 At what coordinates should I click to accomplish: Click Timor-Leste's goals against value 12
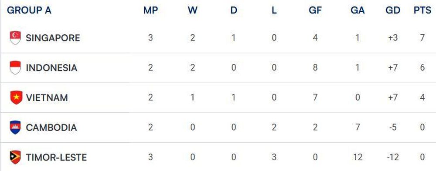(358, 158)
